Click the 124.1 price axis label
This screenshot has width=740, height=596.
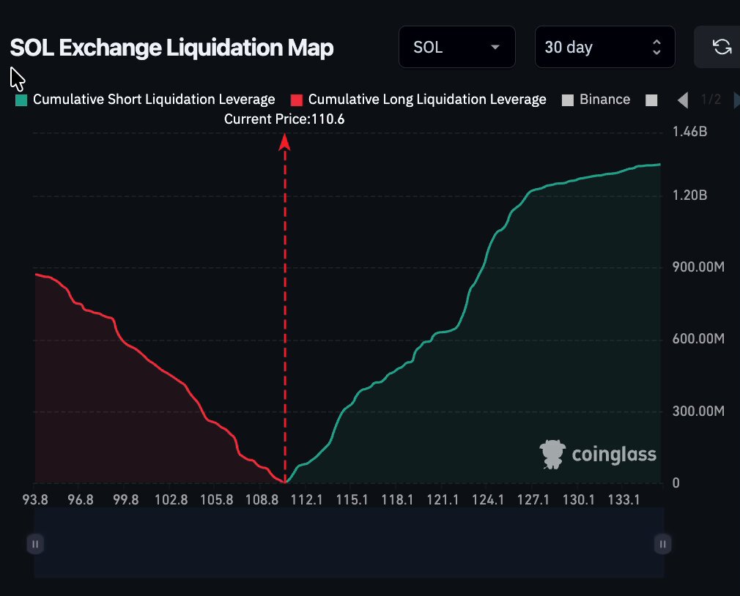click(488, 500)
